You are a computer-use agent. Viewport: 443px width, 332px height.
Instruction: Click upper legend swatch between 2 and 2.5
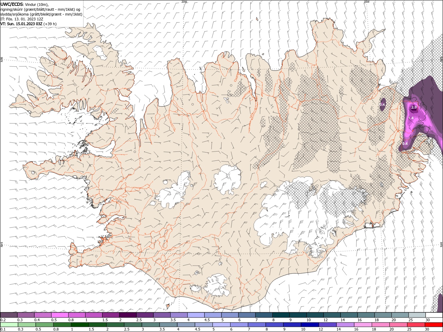pyautogui.click(x=128, y=315)
